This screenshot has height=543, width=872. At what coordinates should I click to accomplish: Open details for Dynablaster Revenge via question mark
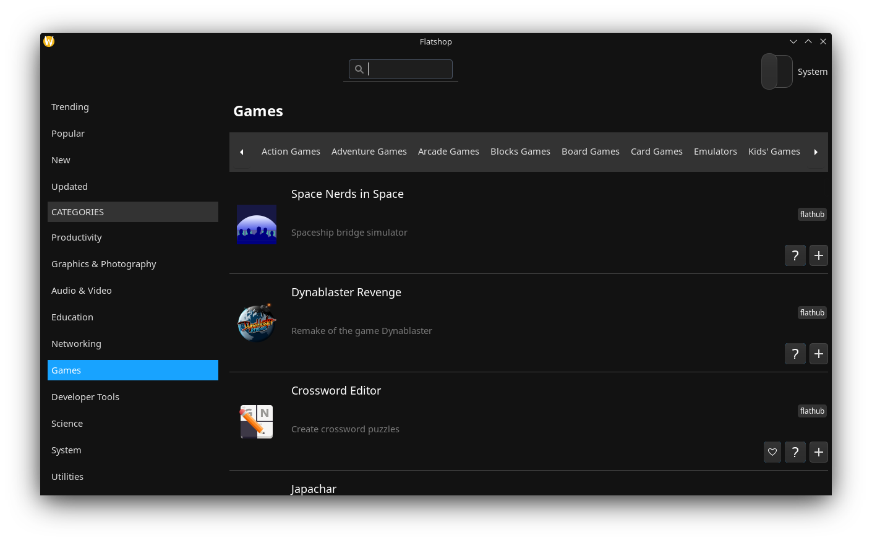coord(795,353)
